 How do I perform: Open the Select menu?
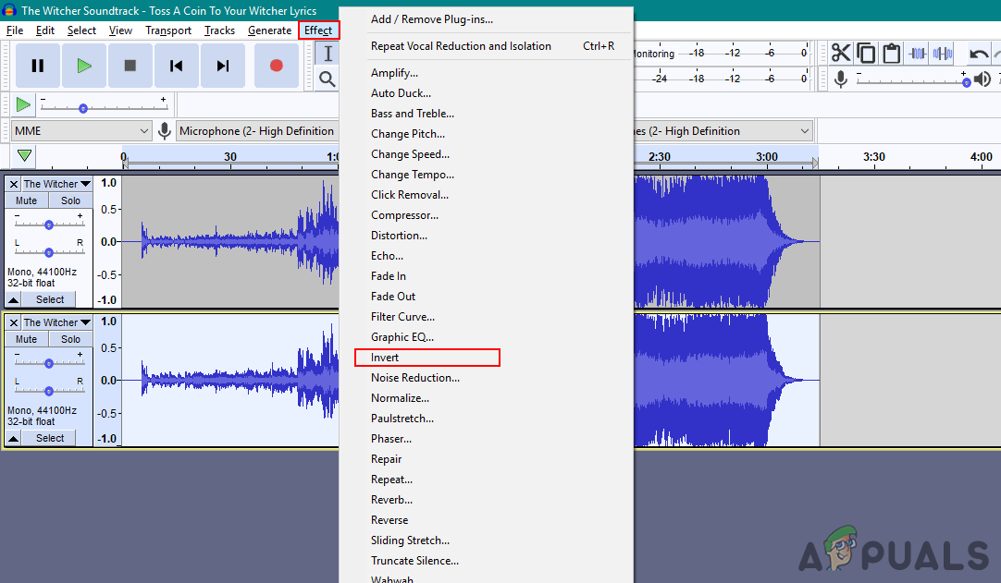click(x=81, y=30)
